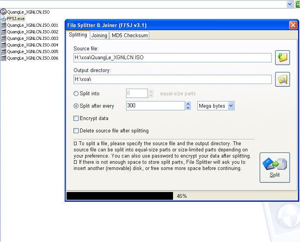Click the green Go button at top right

[298, 4]
